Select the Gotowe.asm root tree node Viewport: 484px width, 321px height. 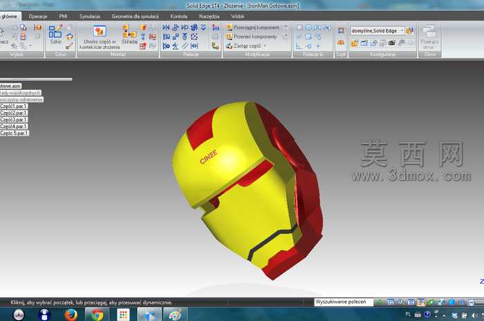(x=10, y=86)
